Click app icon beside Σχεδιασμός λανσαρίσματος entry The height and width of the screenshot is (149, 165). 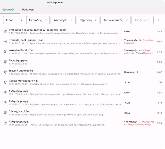[x=5, y=31]
